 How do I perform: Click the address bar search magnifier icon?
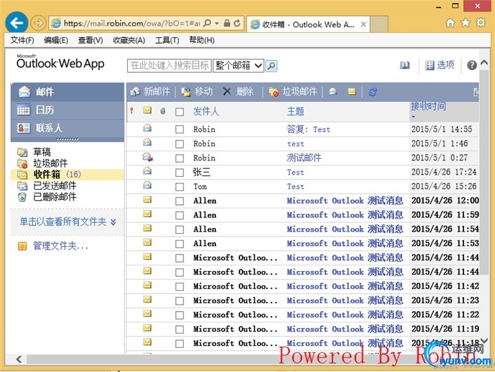click(x=207, y=23)
